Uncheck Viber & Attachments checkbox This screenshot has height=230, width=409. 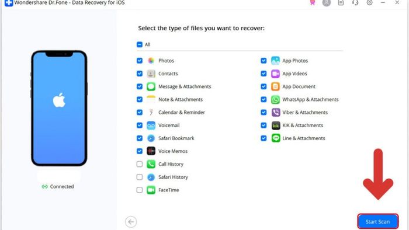point(264,113)
